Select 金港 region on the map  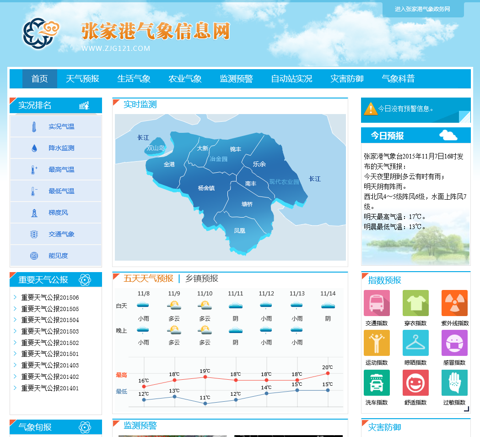(169, 164)
